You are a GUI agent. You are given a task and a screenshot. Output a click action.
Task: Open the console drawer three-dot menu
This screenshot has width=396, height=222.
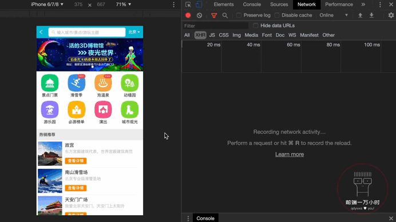tap(188, 219)
